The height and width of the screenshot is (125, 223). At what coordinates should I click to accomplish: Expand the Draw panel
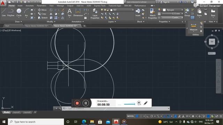[x=18, y=22]
